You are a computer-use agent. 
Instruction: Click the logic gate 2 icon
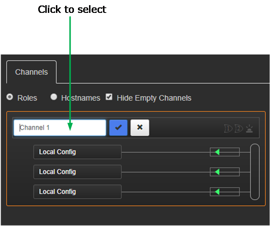coord(239,128)
